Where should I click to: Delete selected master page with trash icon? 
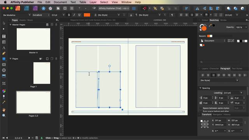(x=56, y=25)
